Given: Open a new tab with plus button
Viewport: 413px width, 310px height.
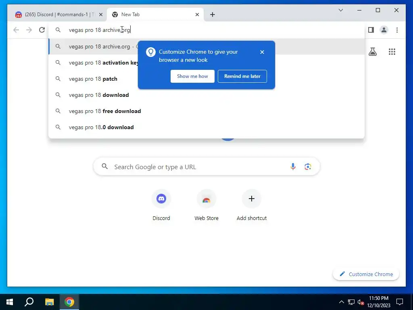Looking at the screenshot, I should coord(213,15).
